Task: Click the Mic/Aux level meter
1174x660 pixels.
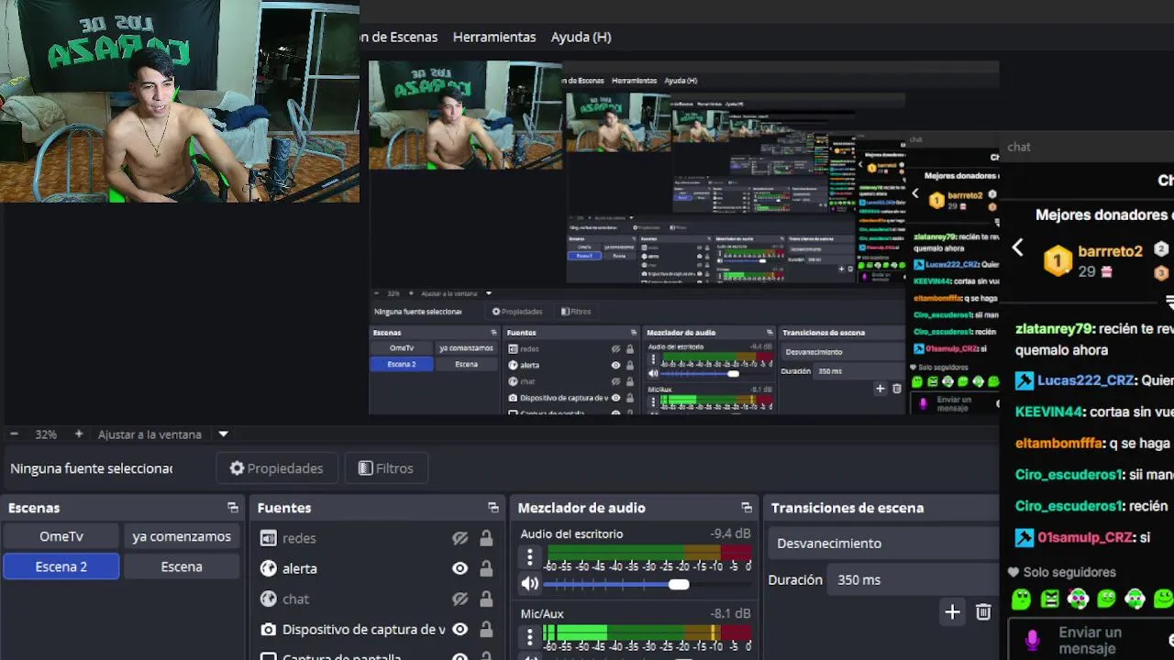Action: (647, 632)
